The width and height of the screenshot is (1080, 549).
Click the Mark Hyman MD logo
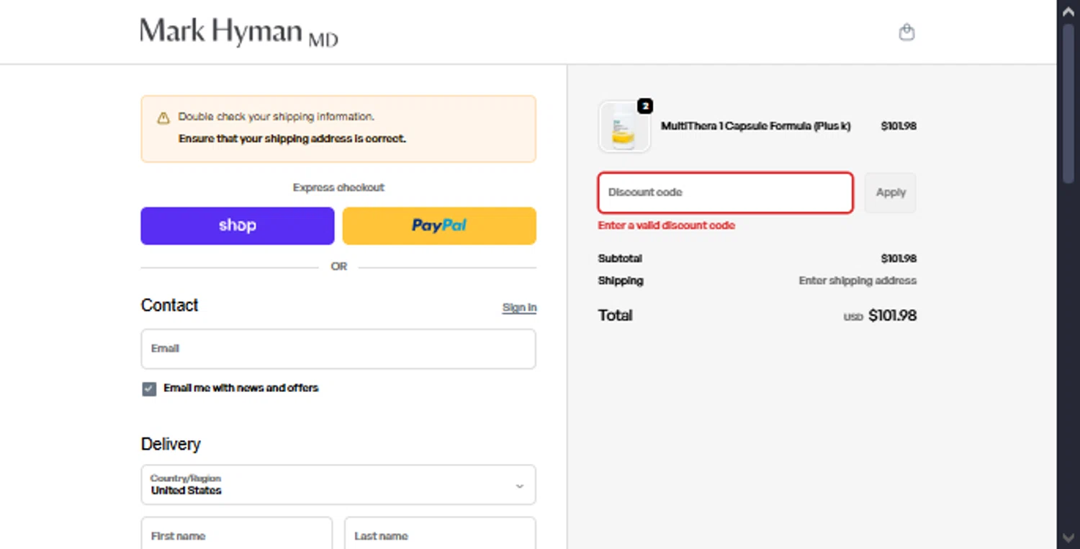239,32
